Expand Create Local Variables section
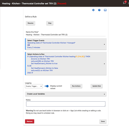 click(x=66, y=94)
